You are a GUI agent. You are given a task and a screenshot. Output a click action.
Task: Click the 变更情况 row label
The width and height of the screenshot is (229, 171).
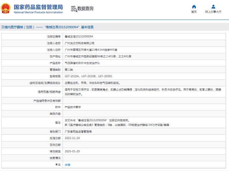click(55, 158)
